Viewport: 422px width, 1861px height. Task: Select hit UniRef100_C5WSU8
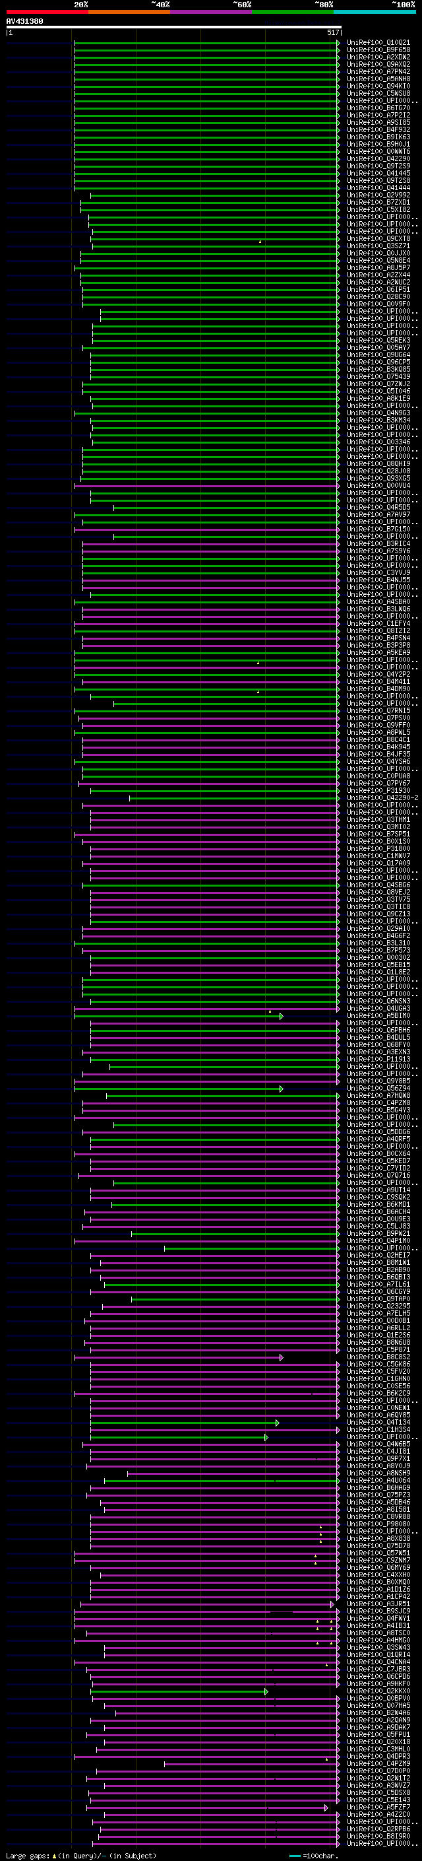[378, 93]
